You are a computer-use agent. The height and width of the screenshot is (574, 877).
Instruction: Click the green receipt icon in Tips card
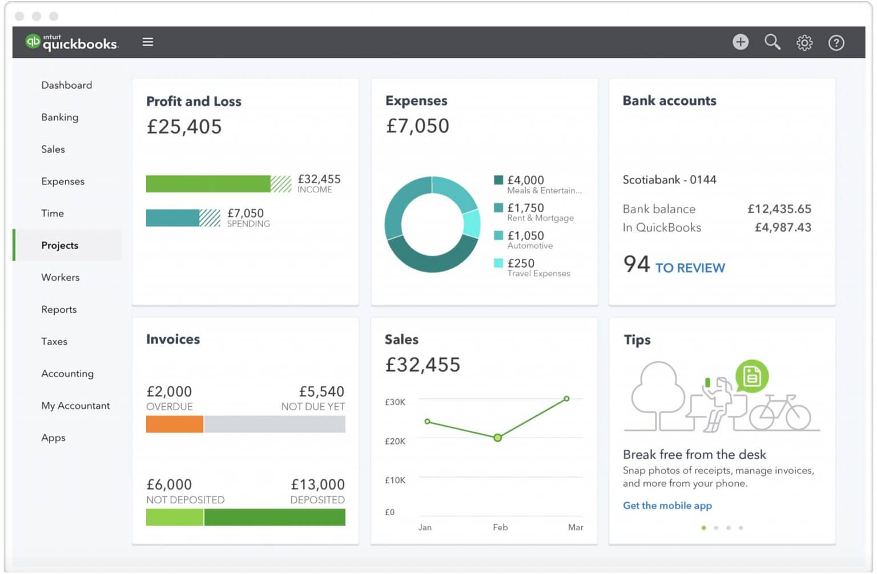tap(752, 376)
